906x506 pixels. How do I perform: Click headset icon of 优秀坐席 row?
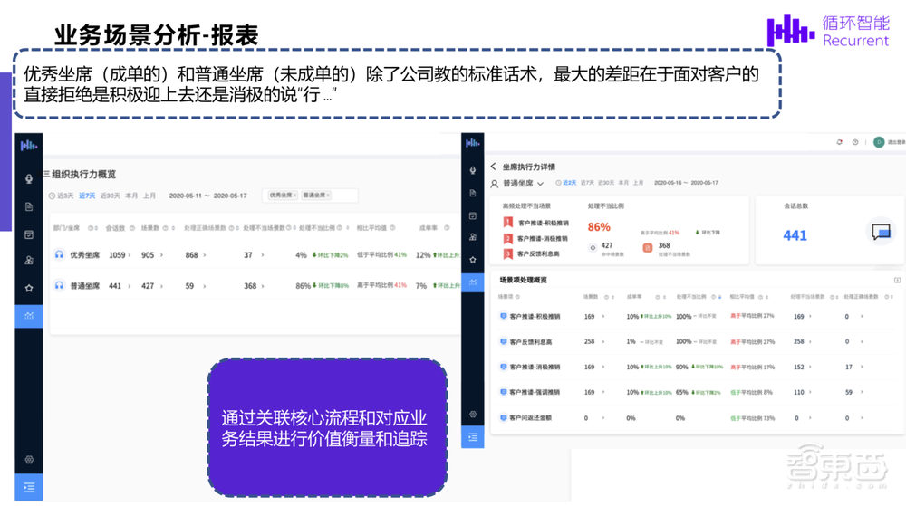[x=59, y=254]
